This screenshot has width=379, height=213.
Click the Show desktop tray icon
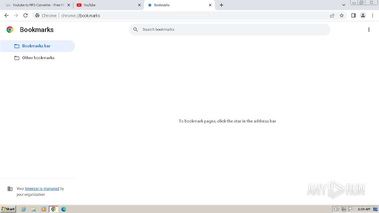click(375, 209)
